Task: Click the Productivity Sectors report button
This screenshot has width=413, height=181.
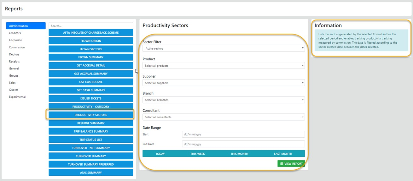Action: tap(91, 115)
